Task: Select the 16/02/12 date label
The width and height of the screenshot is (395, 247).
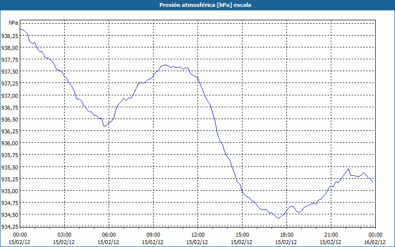Action: 375,242
